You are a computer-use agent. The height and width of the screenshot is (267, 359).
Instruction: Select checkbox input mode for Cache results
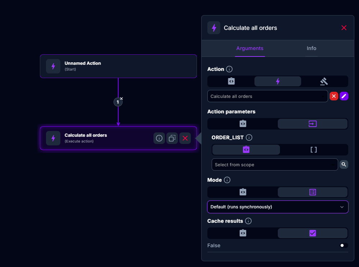[x=313, y=233]
